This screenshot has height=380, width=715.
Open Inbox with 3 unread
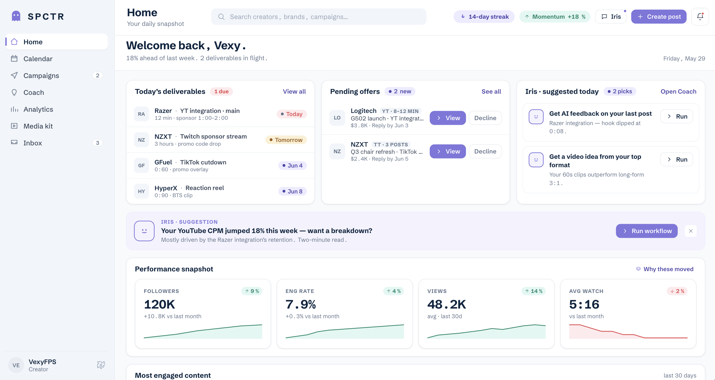56,143
